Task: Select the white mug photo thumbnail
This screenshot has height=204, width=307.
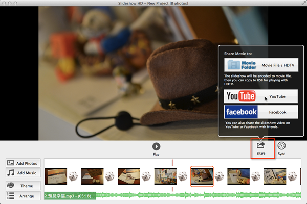Action: [x=238, y=176]
